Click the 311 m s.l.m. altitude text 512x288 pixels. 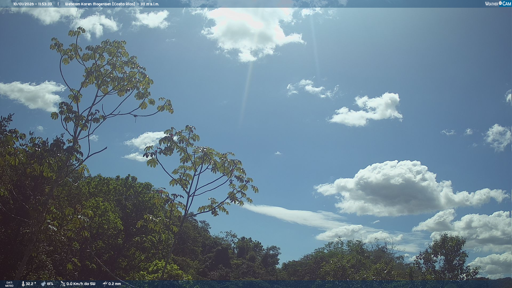(x=149, y=4)
